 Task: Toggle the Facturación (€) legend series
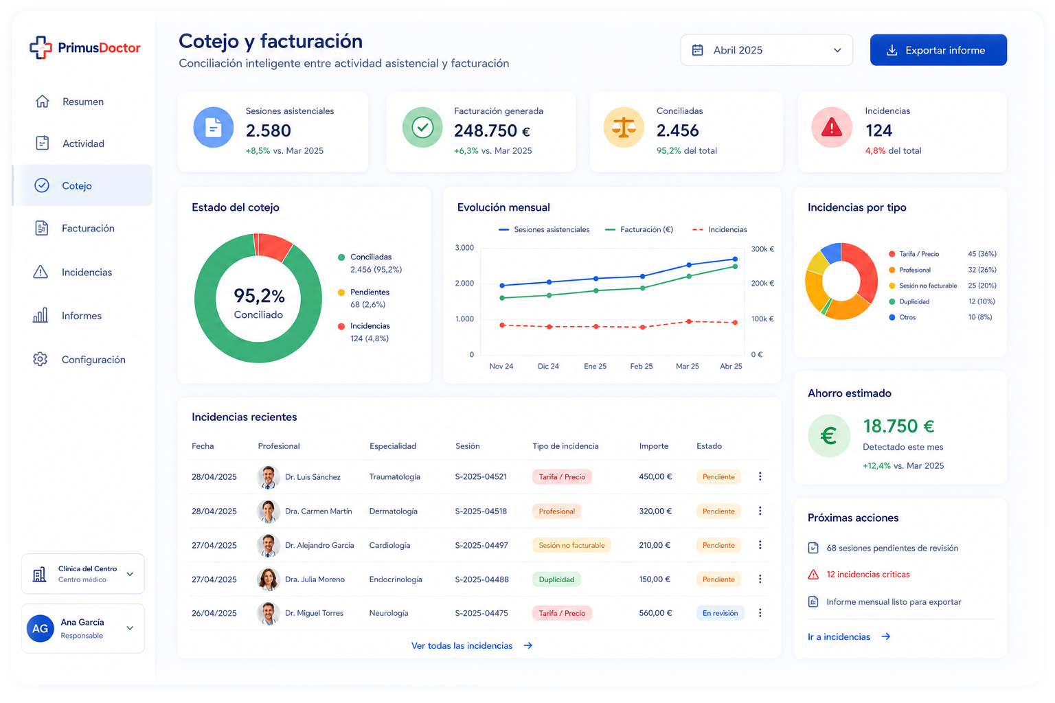tap(639, 229)
